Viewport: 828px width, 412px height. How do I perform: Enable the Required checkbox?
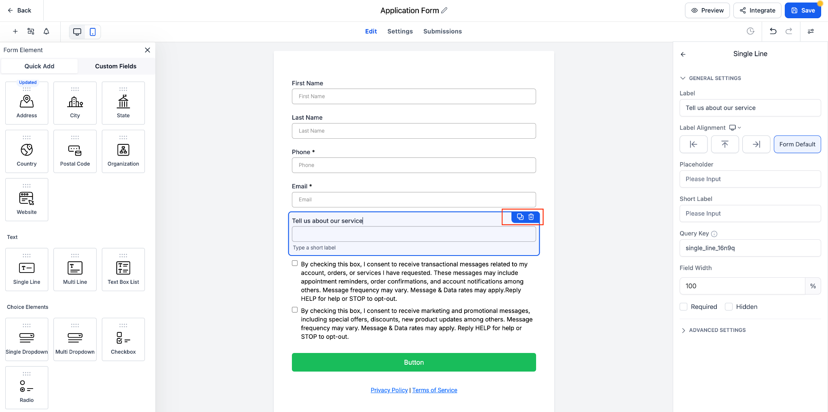click(x=684, y=307)
